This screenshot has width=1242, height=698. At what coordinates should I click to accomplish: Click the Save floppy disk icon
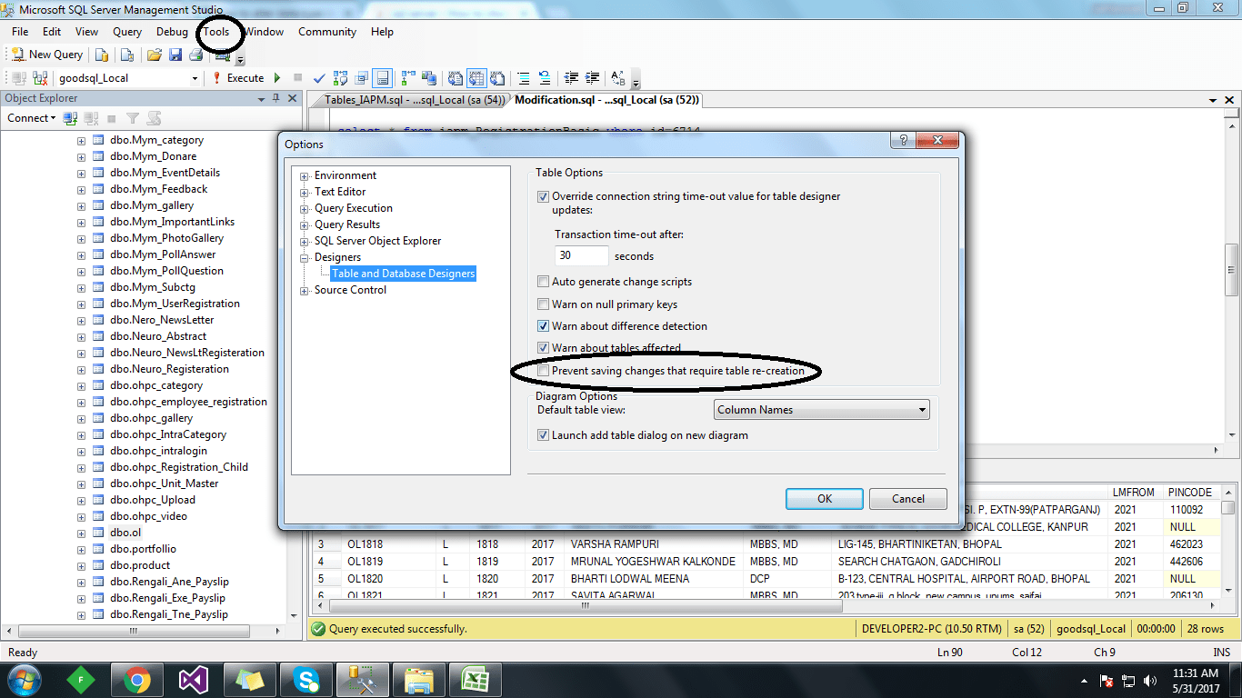tap(175, 55)
